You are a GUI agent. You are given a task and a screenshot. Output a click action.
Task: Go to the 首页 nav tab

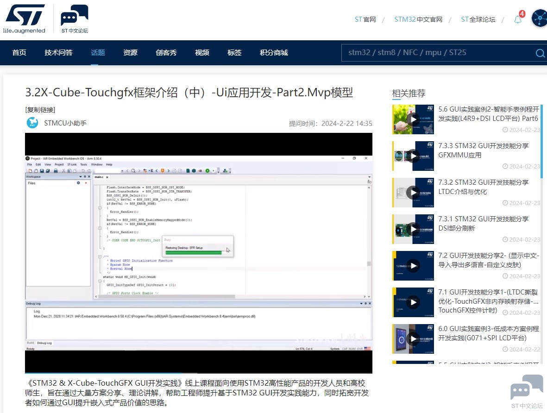[x=19, y=53]
